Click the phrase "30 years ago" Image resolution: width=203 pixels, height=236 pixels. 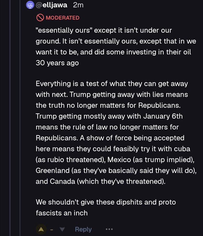57,63
